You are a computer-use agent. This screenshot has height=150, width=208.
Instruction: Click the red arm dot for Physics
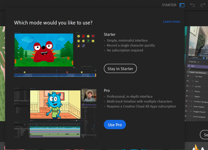[x=190, y=91]
